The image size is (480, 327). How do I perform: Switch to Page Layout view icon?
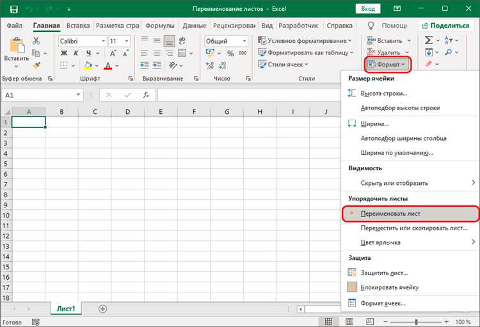point(349,321)
